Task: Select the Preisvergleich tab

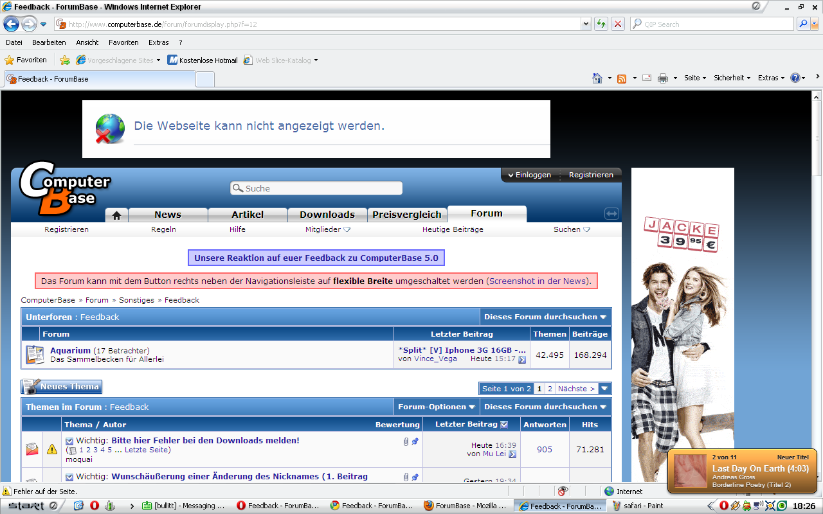Action: pyautogui.click(x=407, y=215)
